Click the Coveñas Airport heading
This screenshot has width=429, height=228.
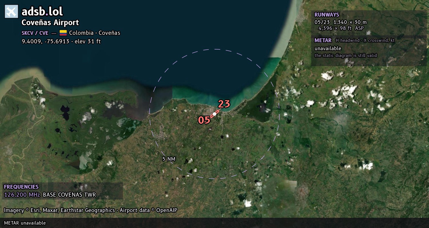[50, 23]
